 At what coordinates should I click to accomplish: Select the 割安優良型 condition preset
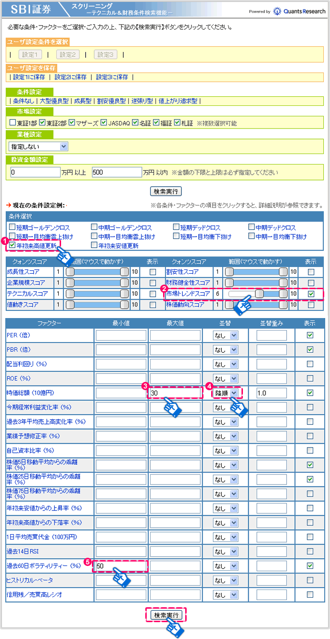pos(111,101)
